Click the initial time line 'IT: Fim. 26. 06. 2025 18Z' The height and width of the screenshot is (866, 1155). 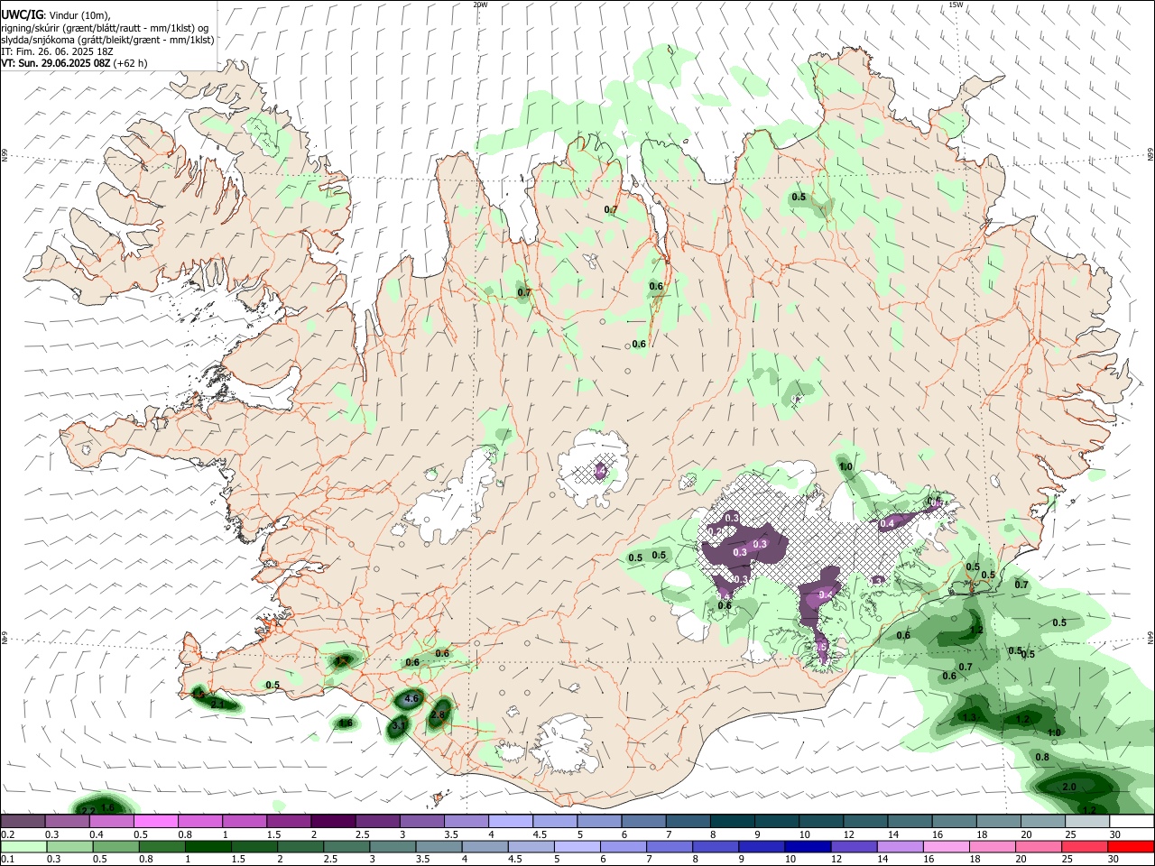(57, 52)
